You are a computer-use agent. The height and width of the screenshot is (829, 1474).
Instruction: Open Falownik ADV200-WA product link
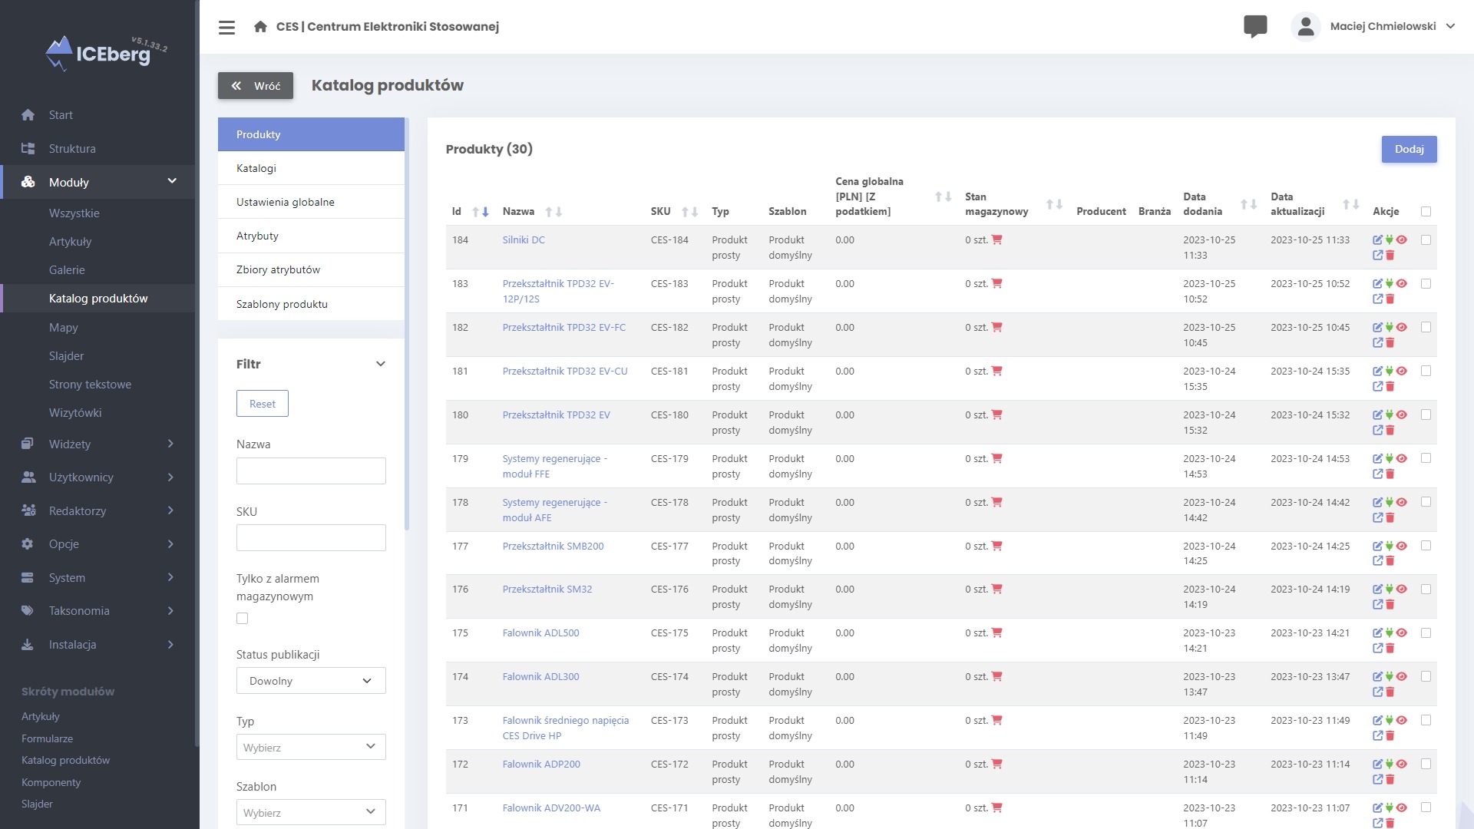click(551, 808)
